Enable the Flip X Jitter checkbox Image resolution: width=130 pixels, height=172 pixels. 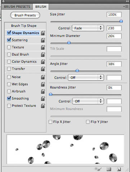50,122
